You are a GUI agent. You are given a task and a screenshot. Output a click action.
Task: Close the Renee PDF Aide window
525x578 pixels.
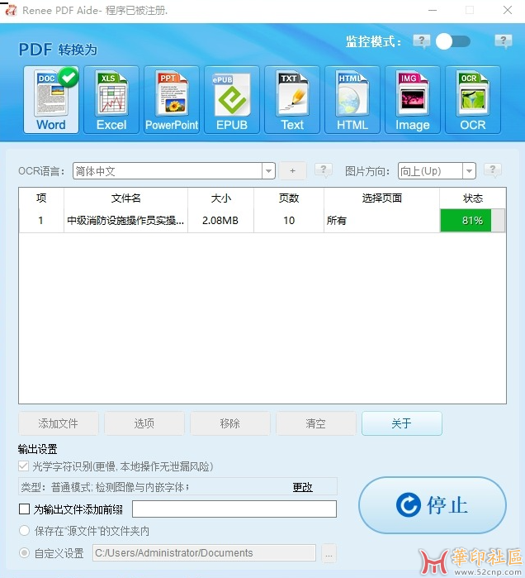click(508, 10)
